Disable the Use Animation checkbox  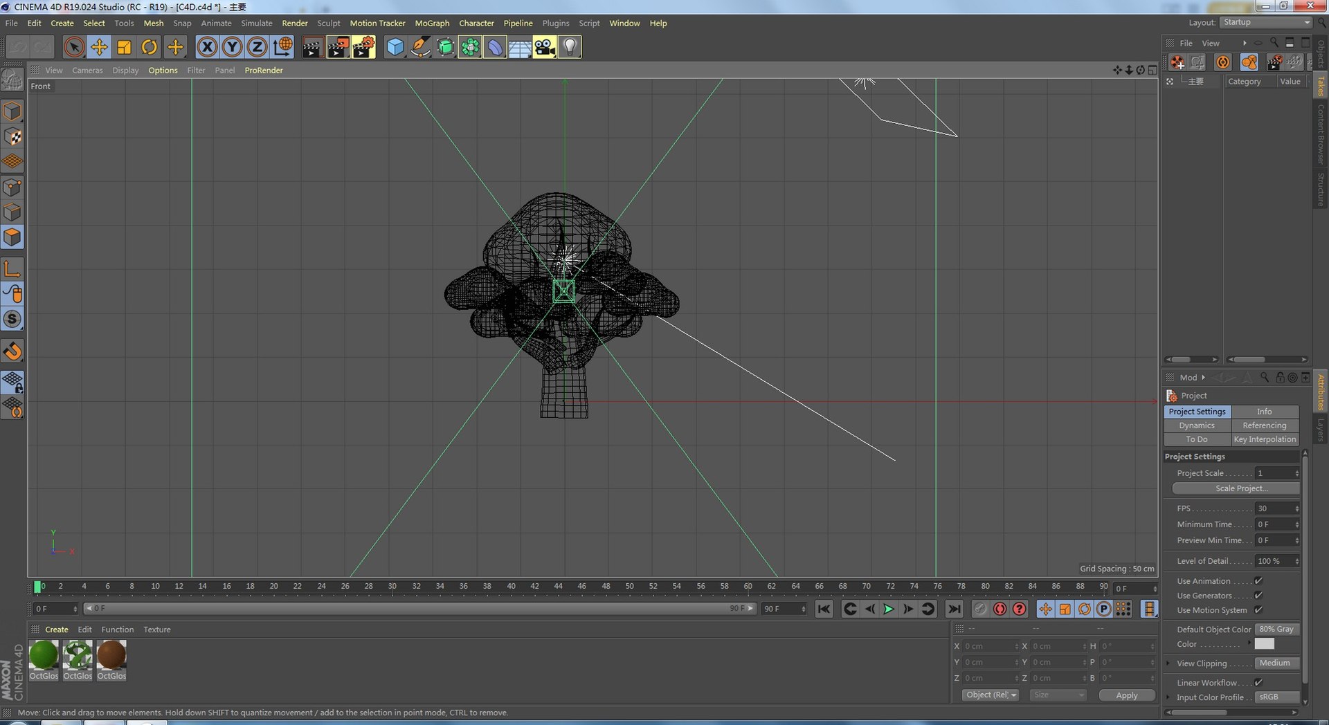(x=1258, y=580)
